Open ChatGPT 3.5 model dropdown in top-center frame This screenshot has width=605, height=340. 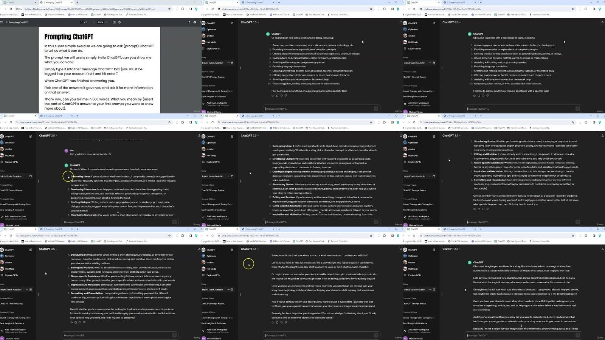point(250,22)
